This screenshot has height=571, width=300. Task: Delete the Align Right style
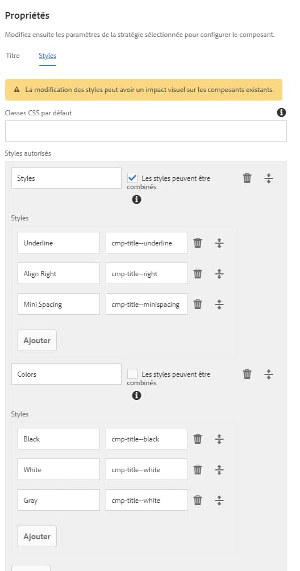pyautogui.click(x=198, y=273)
